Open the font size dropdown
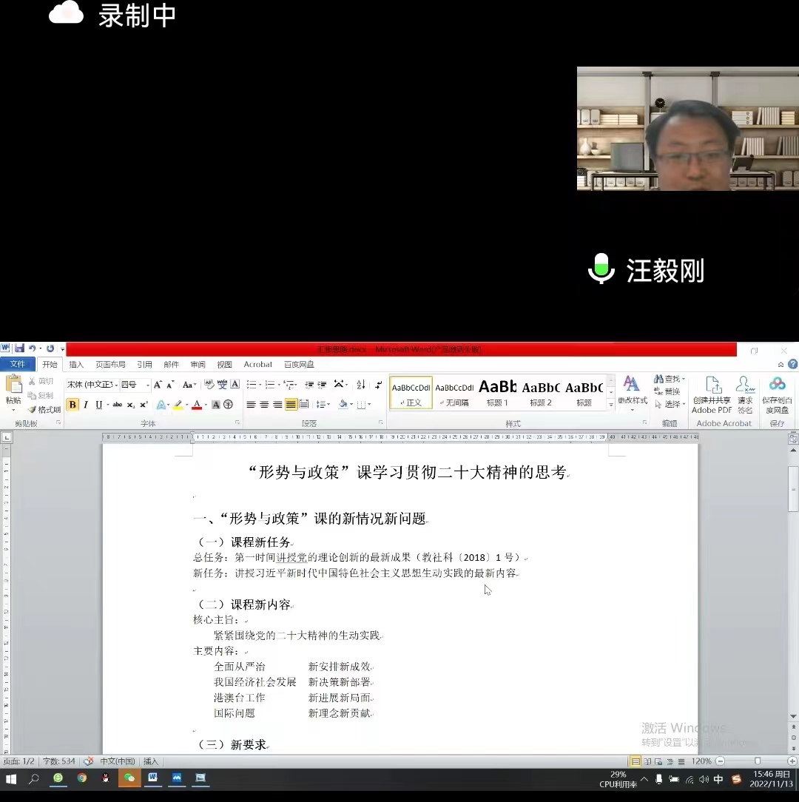 [x=134, y=385]
